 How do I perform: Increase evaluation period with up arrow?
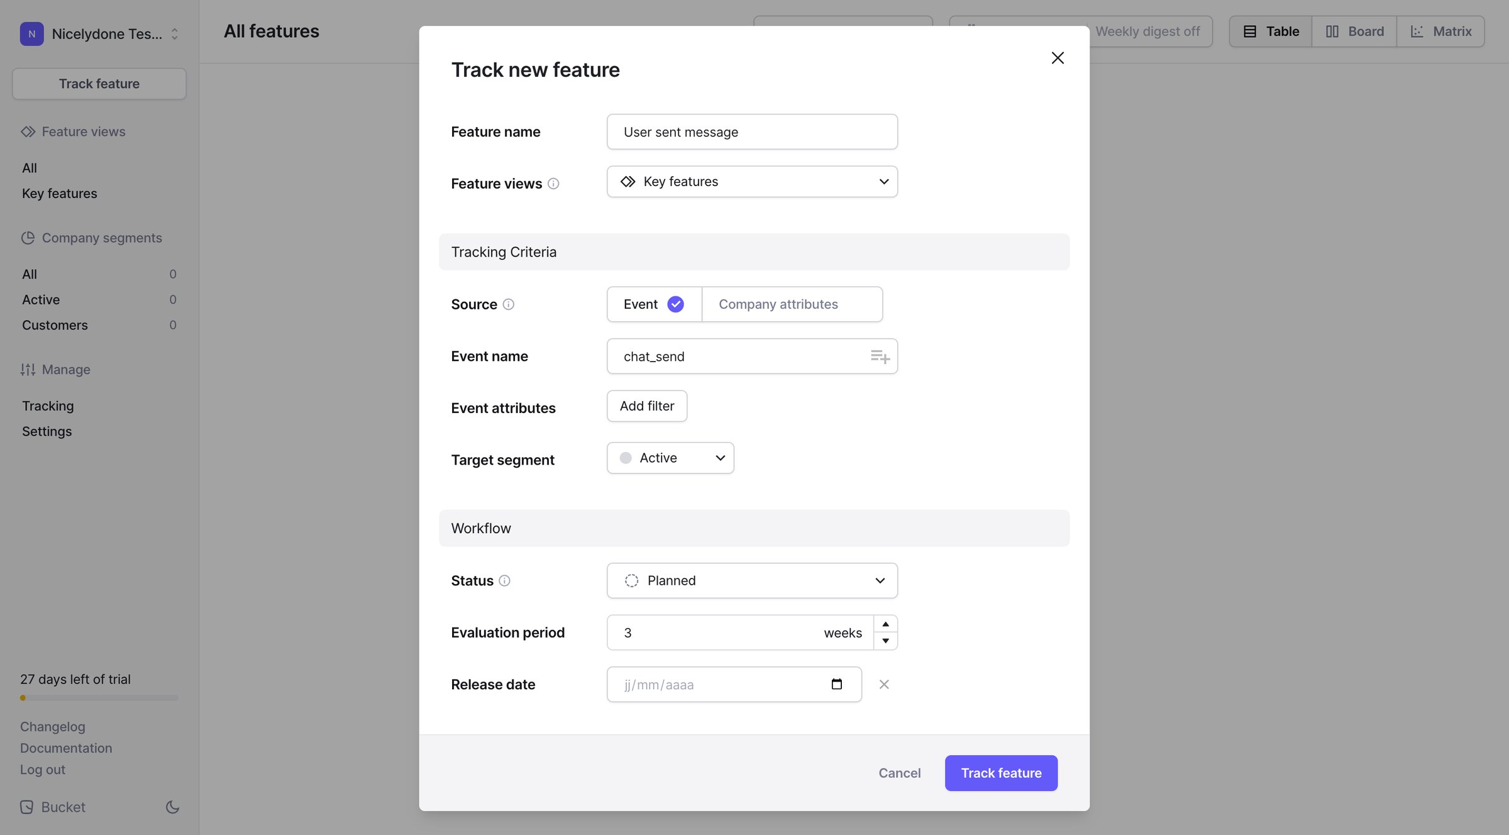885,624
